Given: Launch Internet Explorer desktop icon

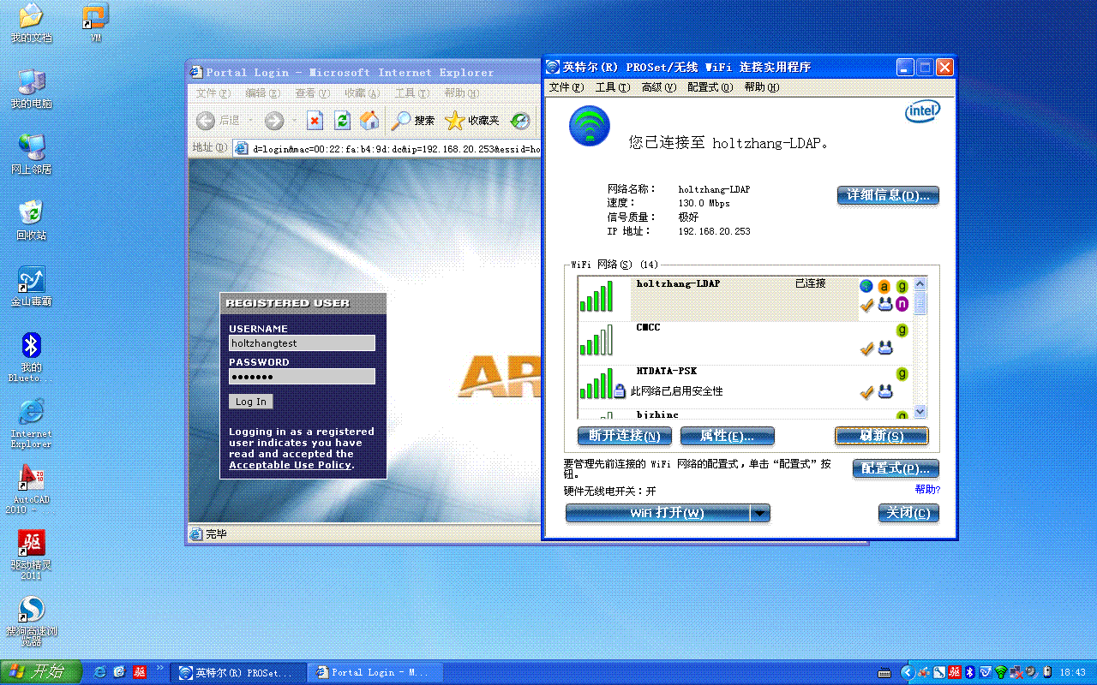Looking at the screenshot, I should (31, 423).
